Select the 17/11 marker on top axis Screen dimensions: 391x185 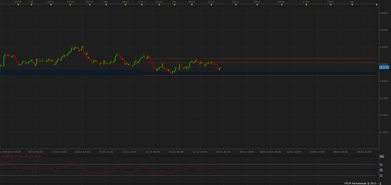tap(142, 5)
